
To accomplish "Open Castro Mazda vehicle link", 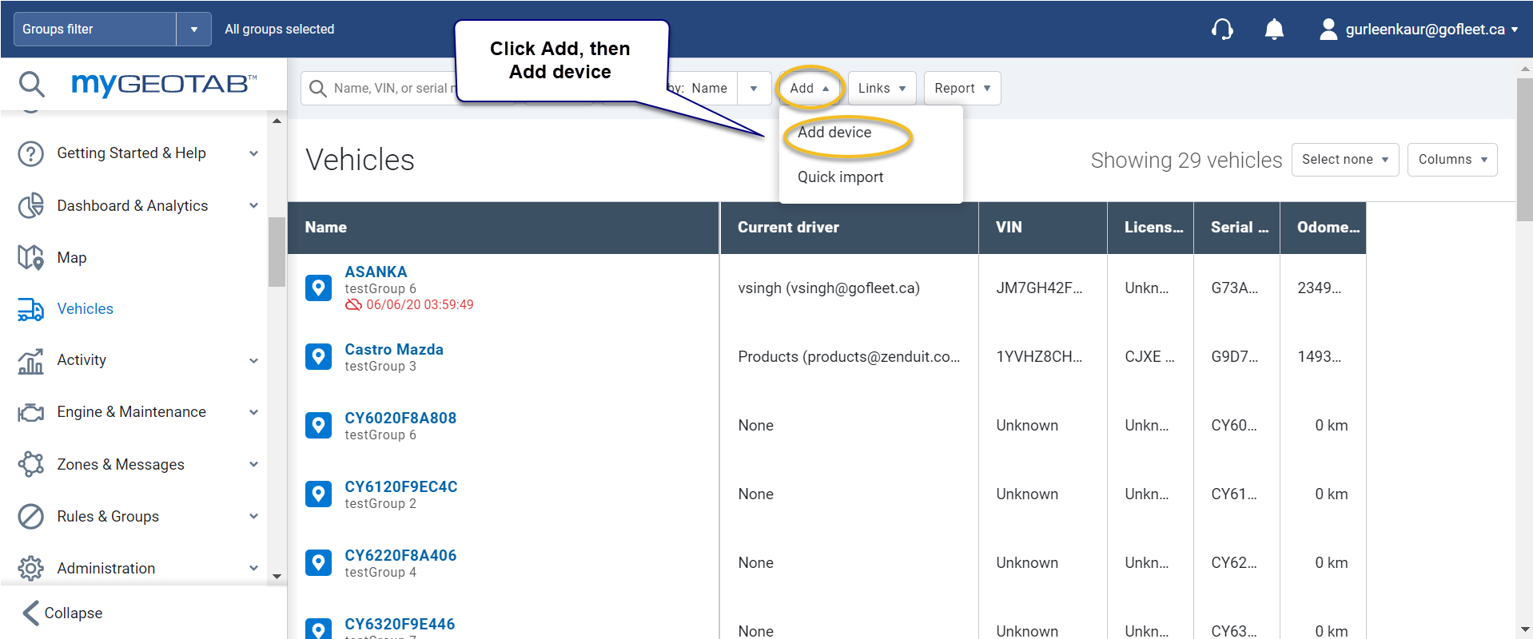I will tap(394, 350).
